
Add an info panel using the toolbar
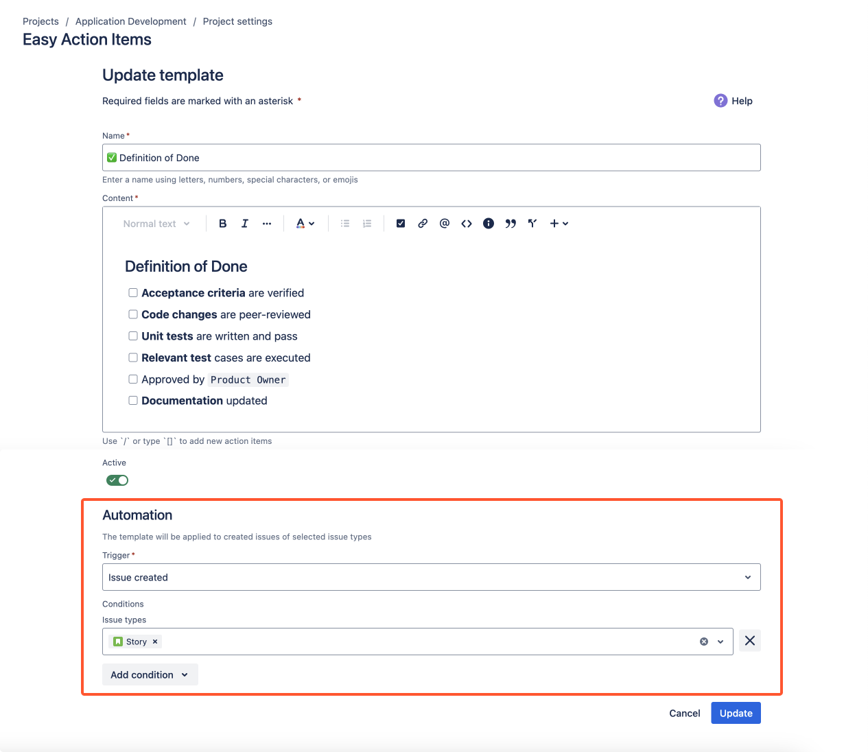(489, 224)
